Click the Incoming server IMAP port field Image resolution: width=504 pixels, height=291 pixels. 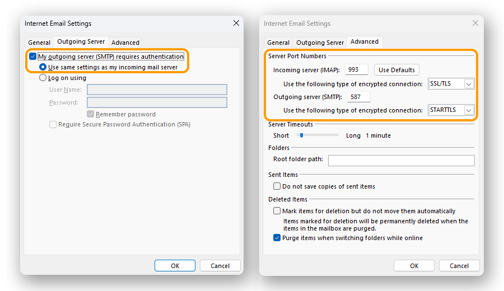tap(357, 70)
